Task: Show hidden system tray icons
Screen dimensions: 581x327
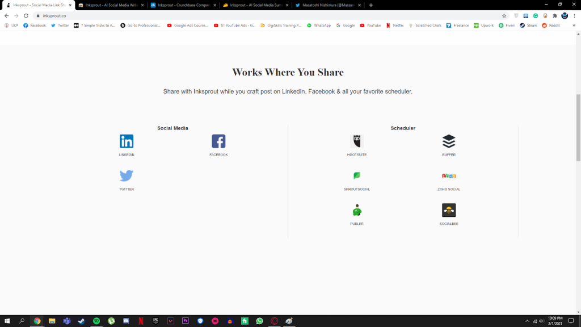Action: click(x=527, y=321)
